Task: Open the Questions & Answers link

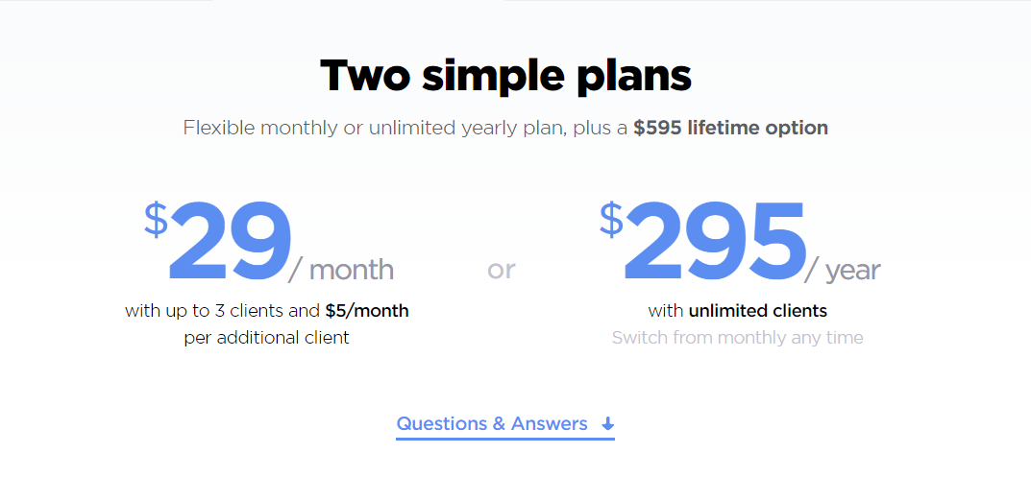Action: (492, 424)
